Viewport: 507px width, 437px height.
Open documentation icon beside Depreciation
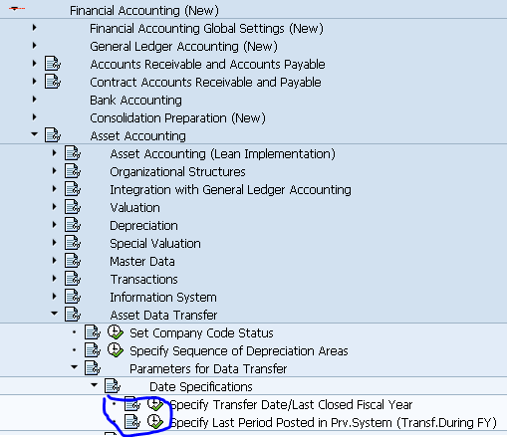tap(73, 225)
